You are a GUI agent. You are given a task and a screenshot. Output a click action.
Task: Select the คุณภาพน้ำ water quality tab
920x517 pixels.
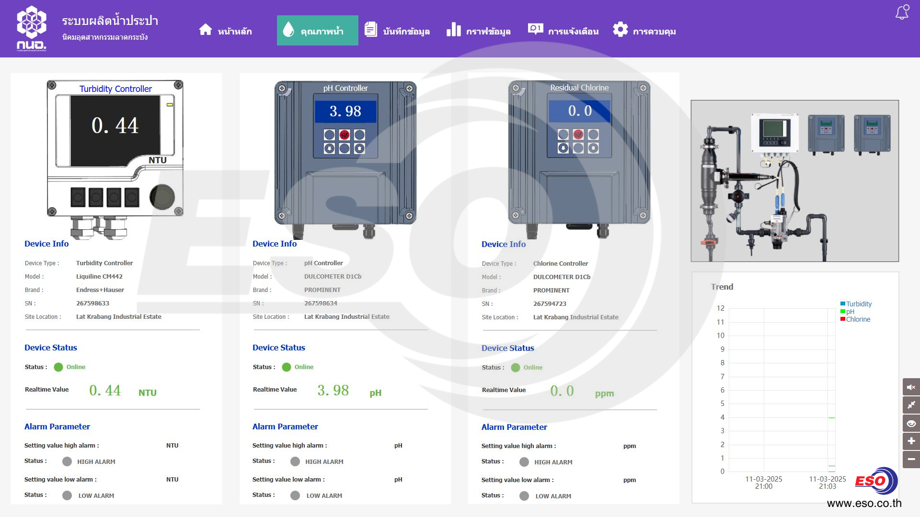pos(317,31)
